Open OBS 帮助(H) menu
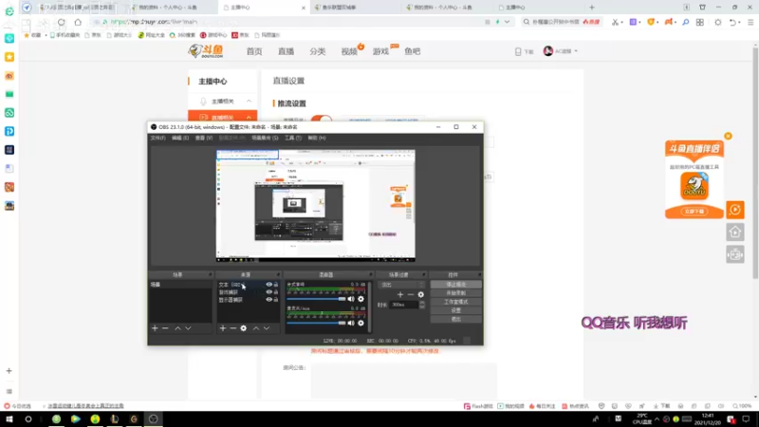This screenshot has height=427, width=759. (x=317, y=138)
